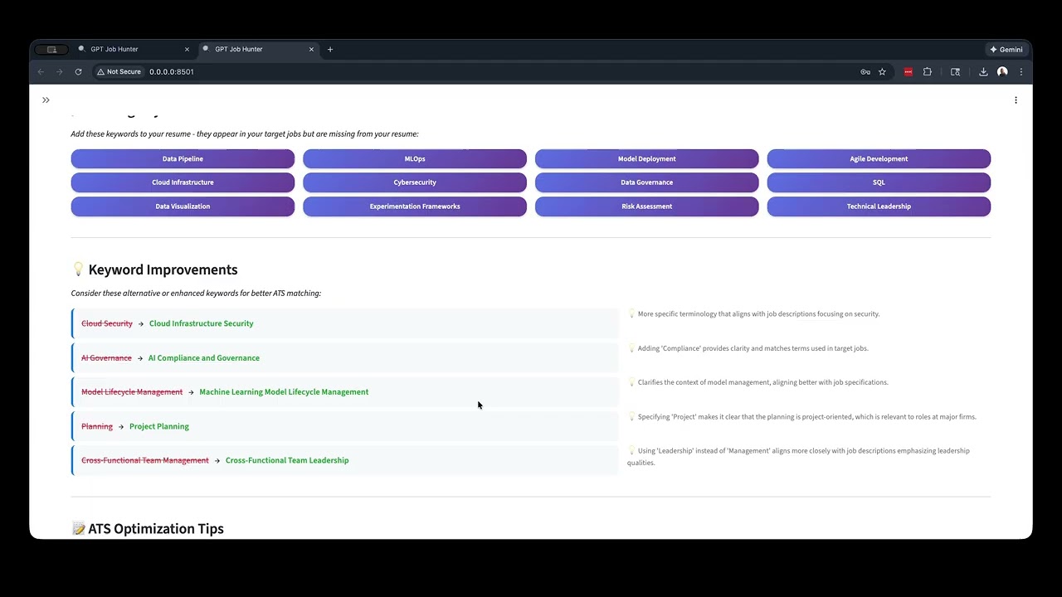This screenshot has height=597, width=1062.
Task: Click Machine Learning Model Lifecycle Management suggestion
Action: 284,392
